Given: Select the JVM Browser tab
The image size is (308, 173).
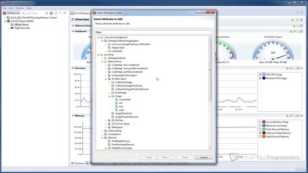Looking at the screenshot, I should coord(12,13).
